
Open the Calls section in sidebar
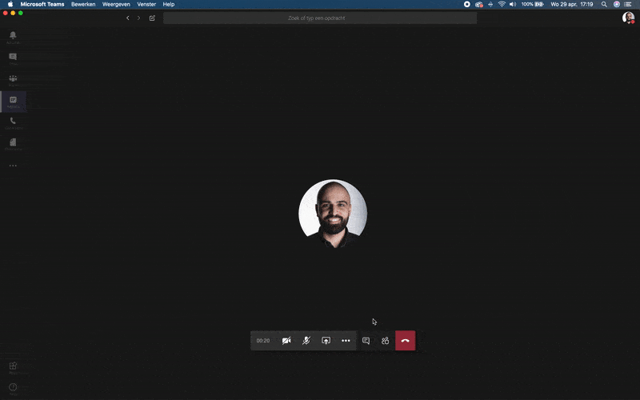[x=13, y=122]
